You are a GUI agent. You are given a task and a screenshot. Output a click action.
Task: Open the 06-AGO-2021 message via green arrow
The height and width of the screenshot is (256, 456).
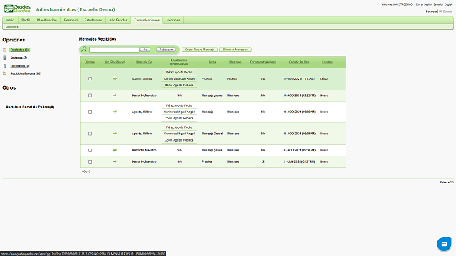115,112
